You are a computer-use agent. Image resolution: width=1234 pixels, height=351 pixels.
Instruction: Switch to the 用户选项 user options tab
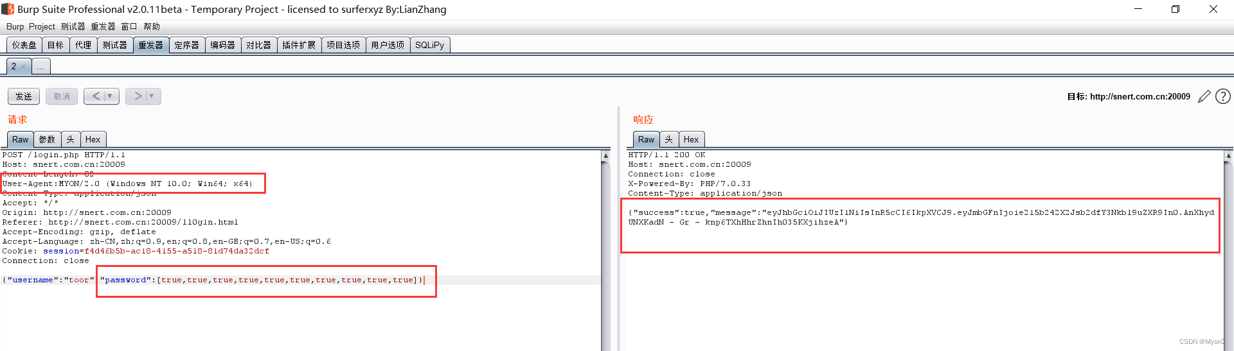(388, 45)
